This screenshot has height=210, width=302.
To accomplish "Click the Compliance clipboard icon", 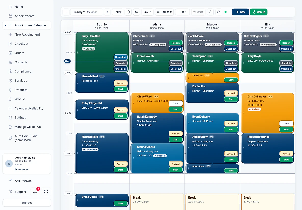I will (x=10, y=72).
